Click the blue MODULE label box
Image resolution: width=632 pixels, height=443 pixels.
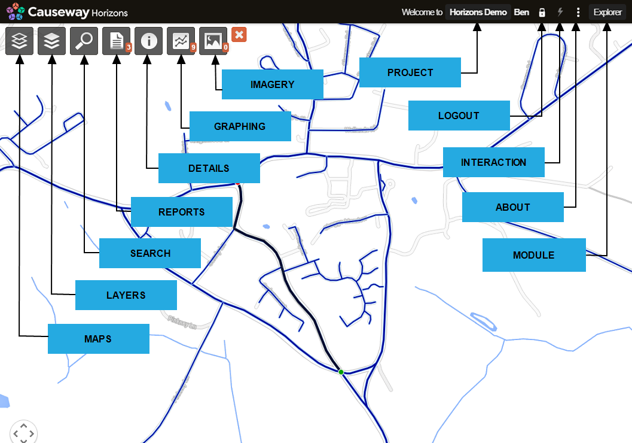click(x=533, y=255)
